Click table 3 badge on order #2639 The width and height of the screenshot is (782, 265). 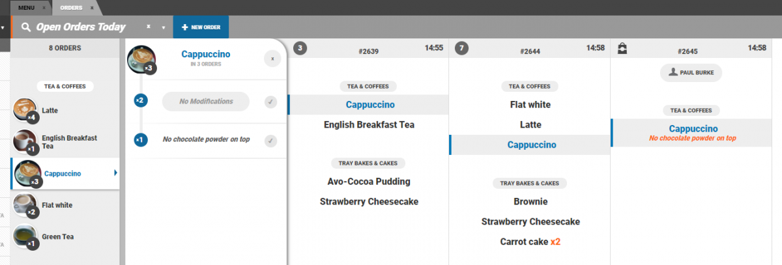coord(300,48)
